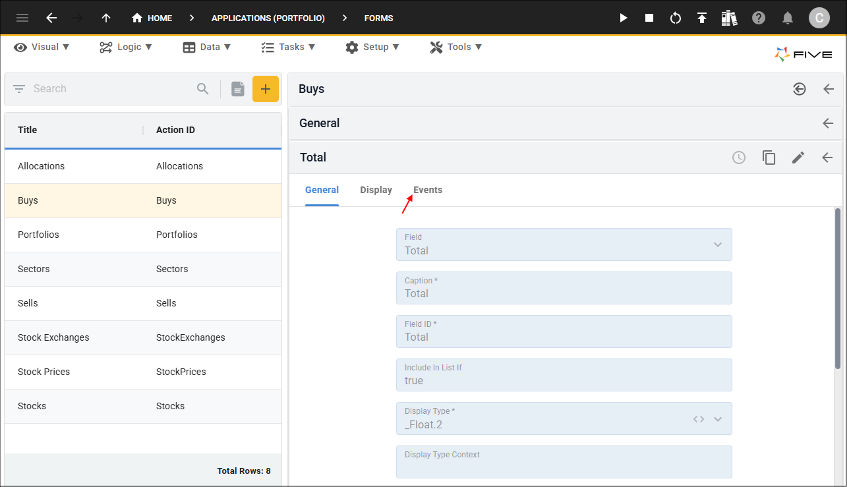Screen dimensions: 847x487
Task: Click the form panel vertical scrollbar
Action: point(838,288)
